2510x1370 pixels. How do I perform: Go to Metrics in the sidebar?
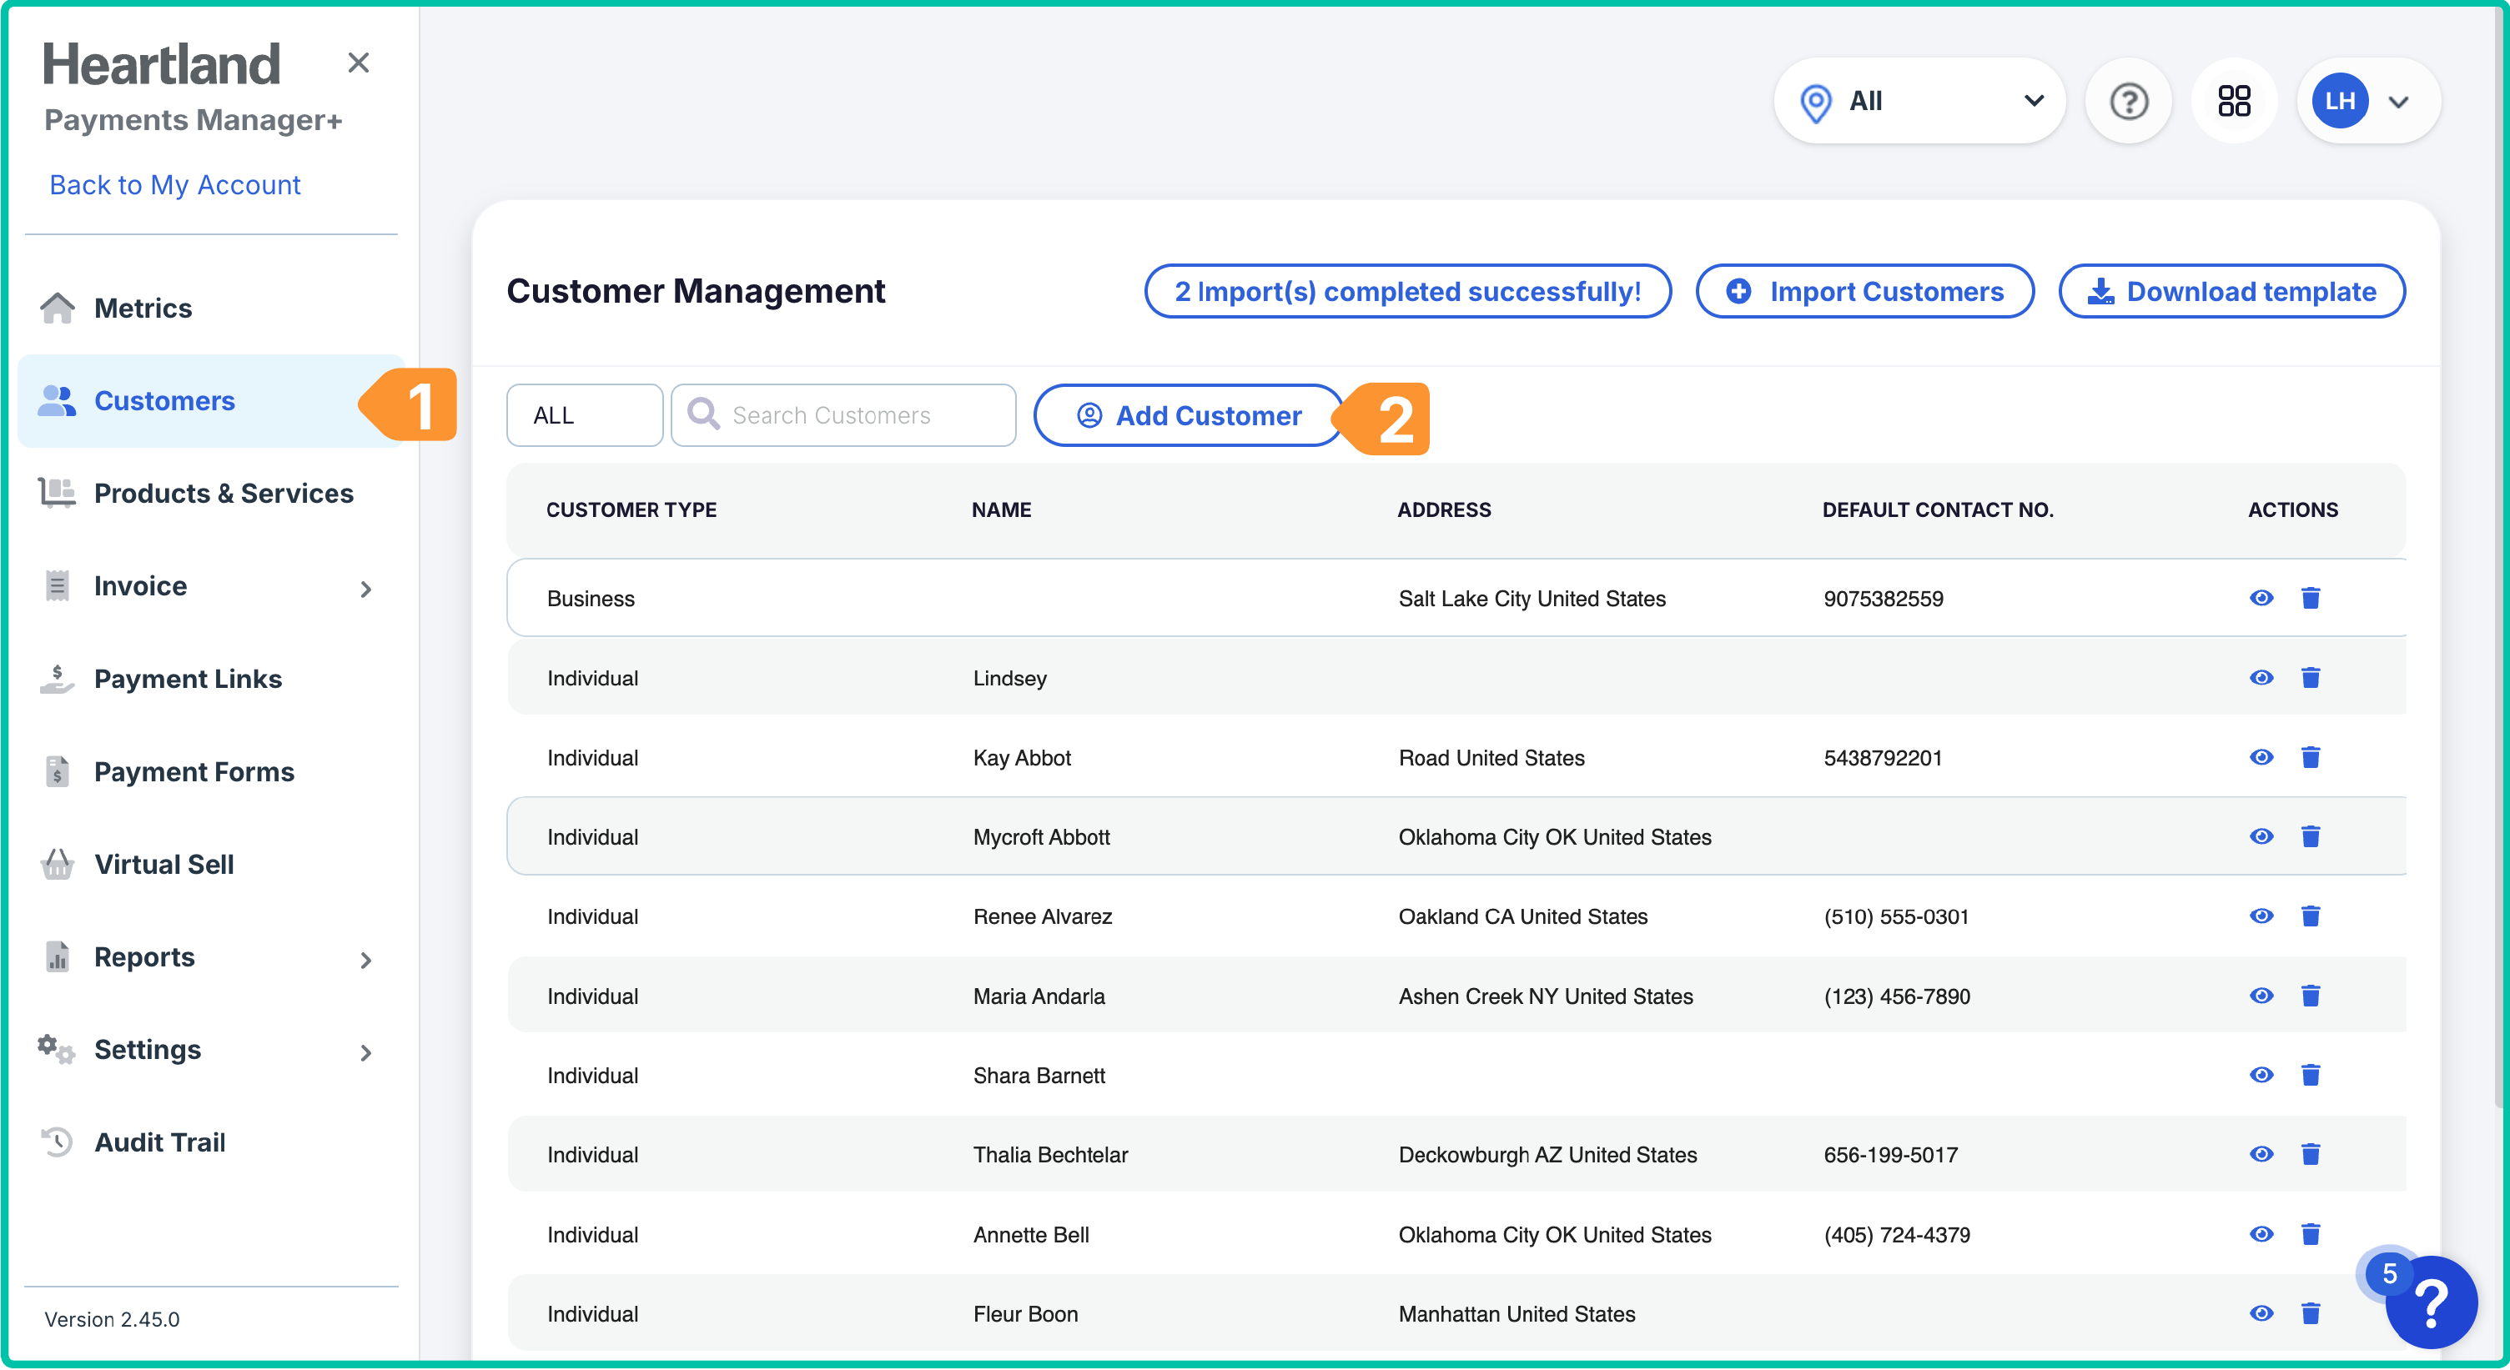[211, 309]
